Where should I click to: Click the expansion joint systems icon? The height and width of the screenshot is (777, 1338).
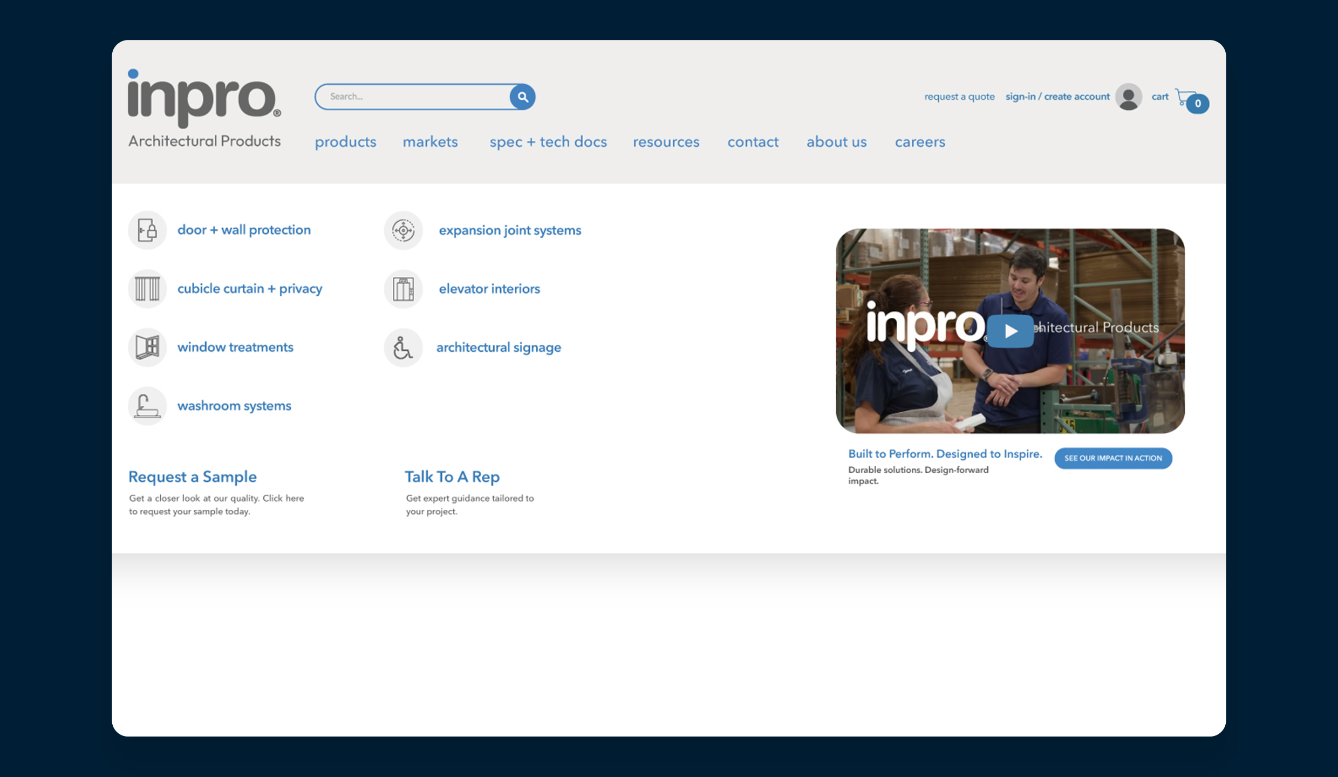pyautogui.click(x=403, y=230)
